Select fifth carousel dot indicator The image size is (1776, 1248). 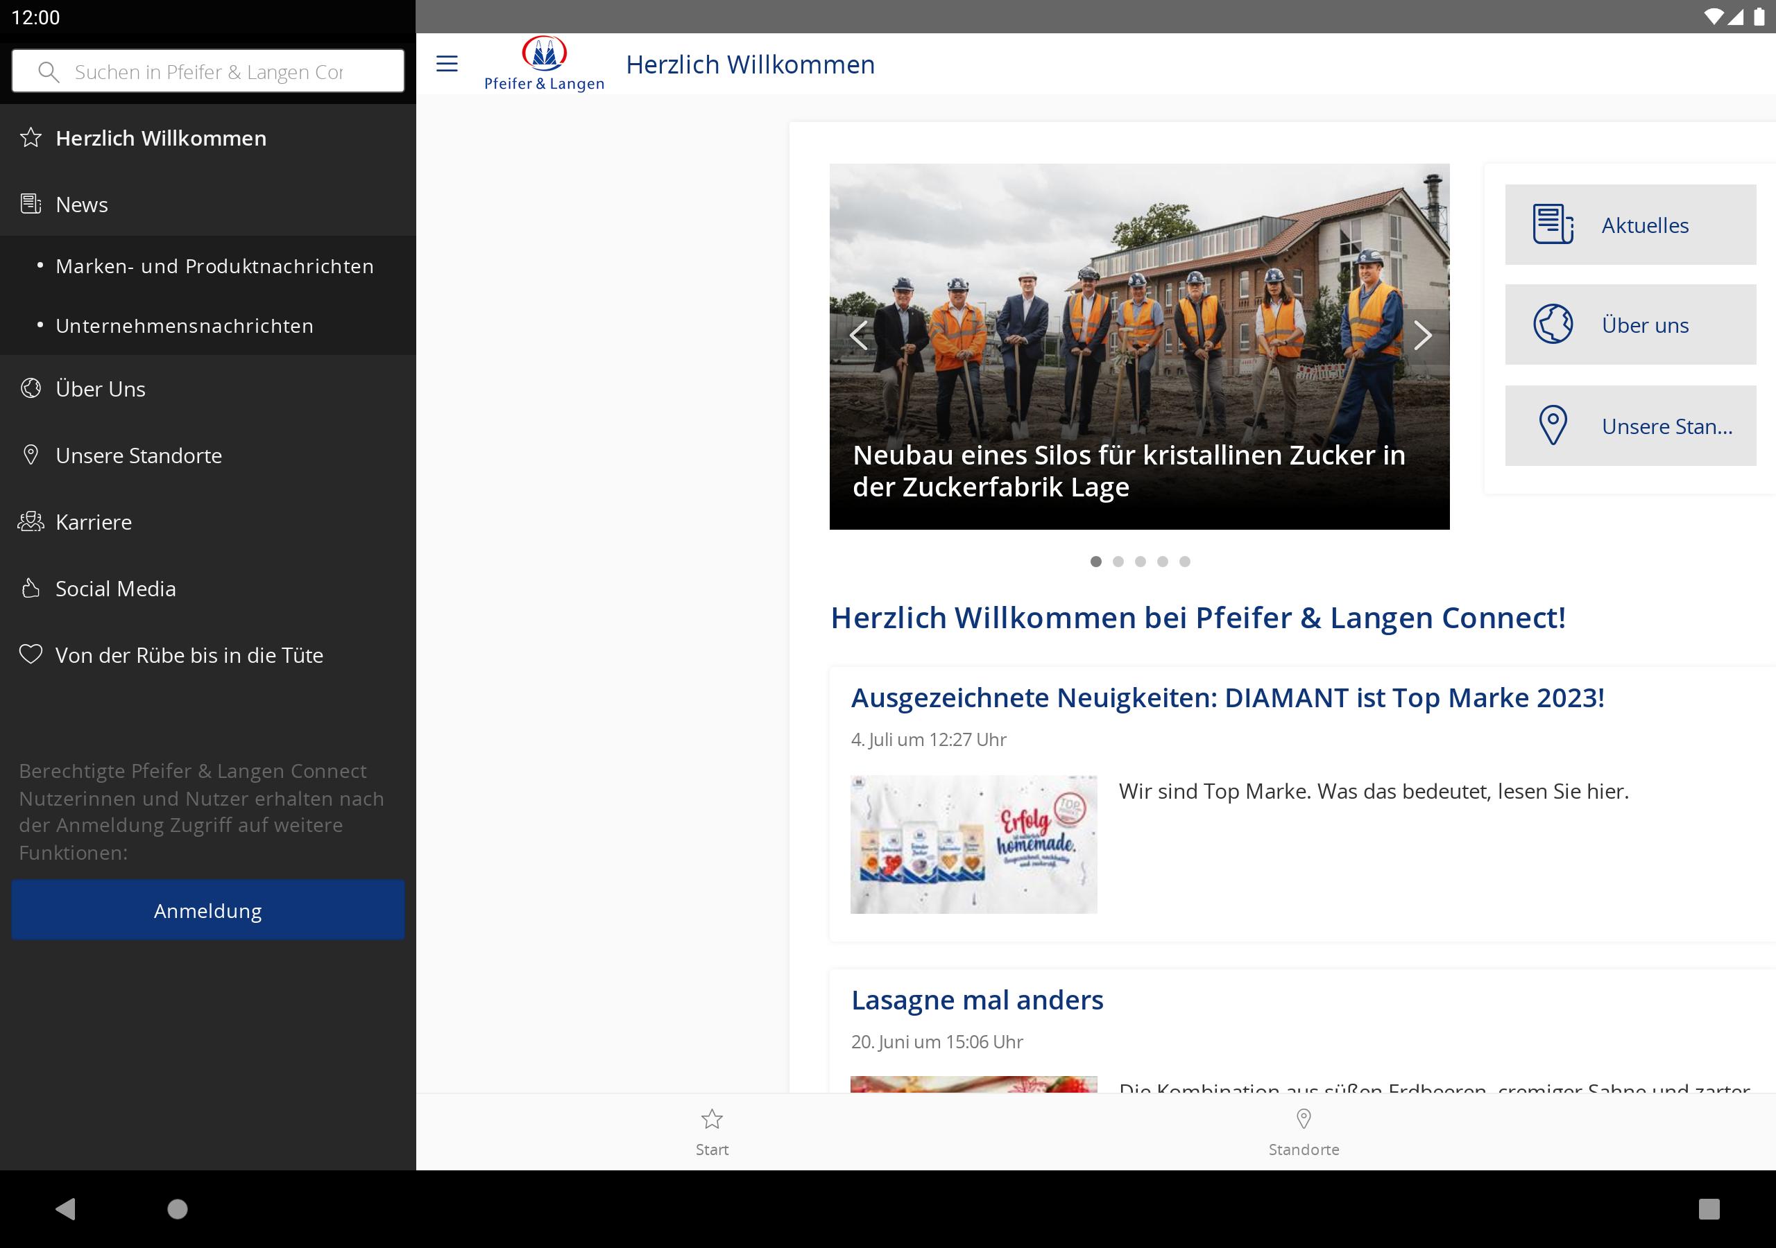click(1184, 562)
